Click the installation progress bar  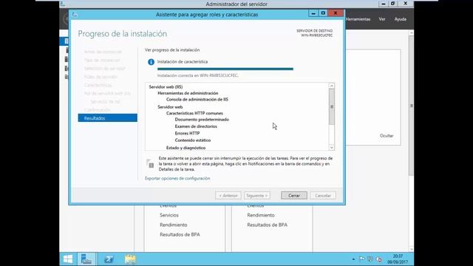(225, 69)
